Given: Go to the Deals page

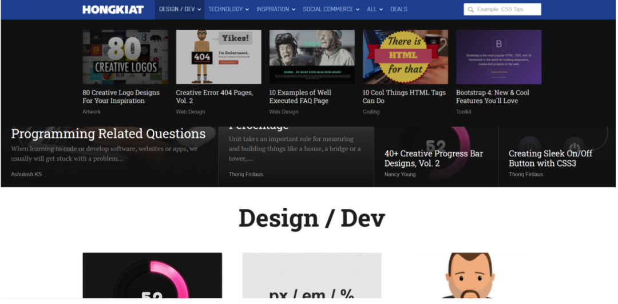Looking at the screenshot, I should (399, 10).
